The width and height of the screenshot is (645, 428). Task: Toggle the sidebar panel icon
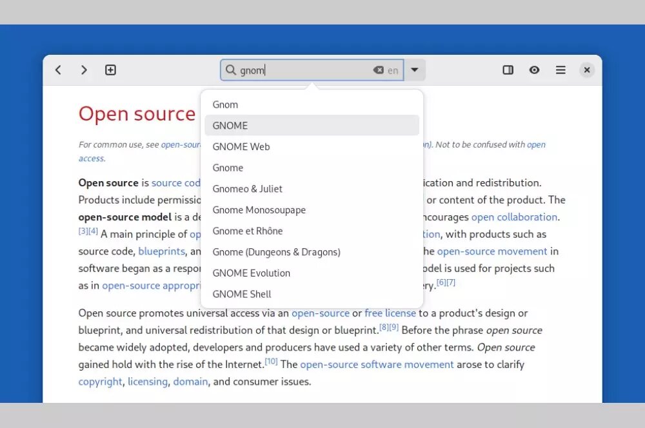tap(508, 70)
